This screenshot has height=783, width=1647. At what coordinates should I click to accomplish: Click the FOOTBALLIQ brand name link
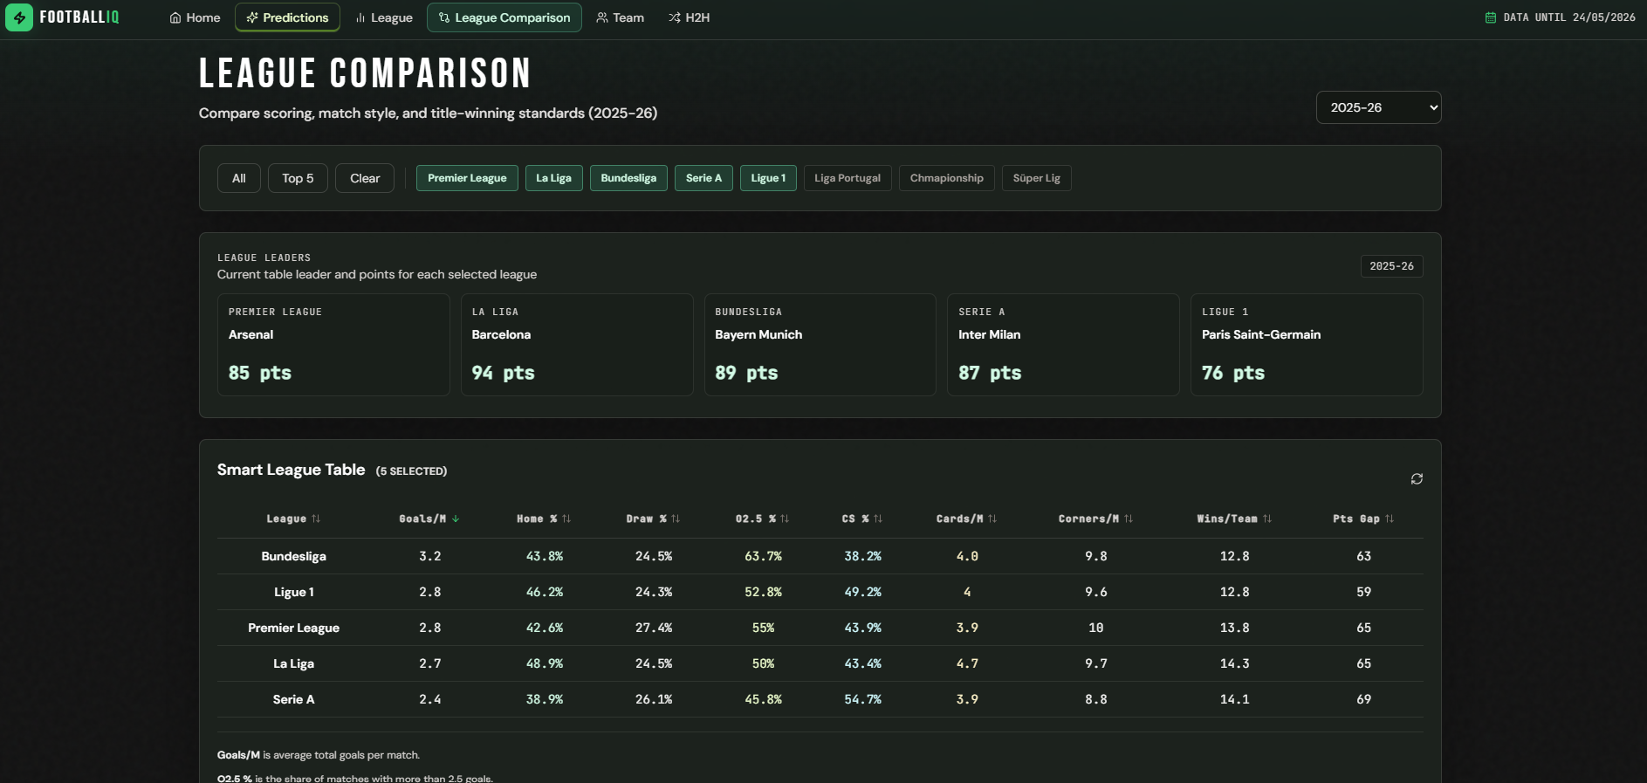[79, 17]
